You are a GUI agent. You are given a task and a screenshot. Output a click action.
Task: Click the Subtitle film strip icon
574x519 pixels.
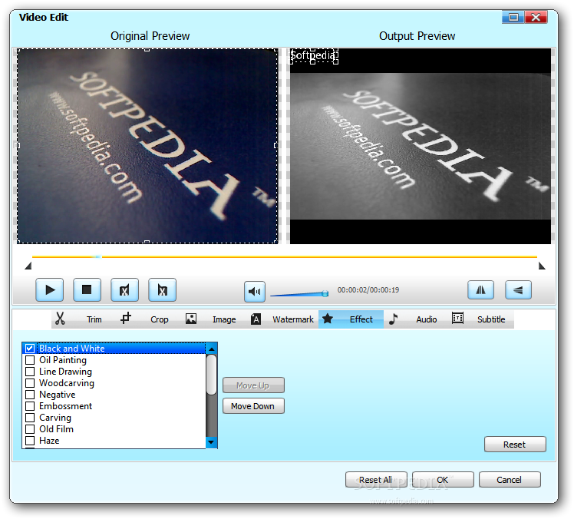[457, 319]
